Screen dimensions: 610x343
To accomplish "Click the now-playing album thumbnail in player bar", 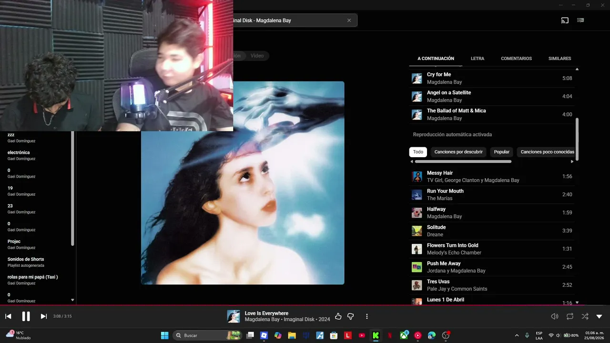I will (x=234, y=316).
